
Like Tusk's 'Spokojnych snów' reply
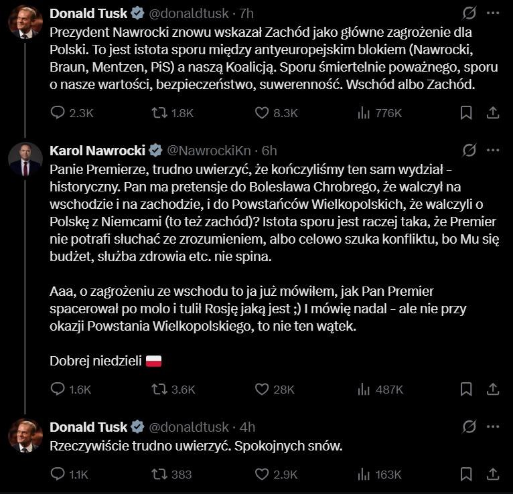tap(263, 475)
